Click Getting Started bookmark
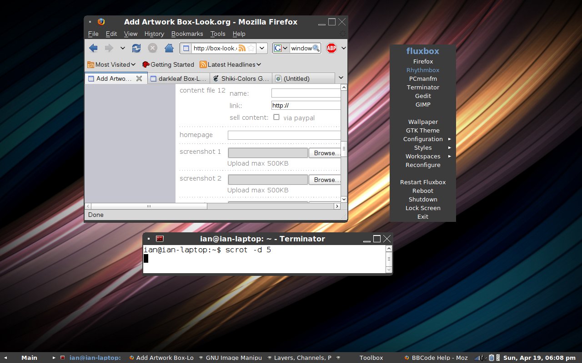This screenshot has width=582, height=363. pyautogui.click(x=168, y=64)
